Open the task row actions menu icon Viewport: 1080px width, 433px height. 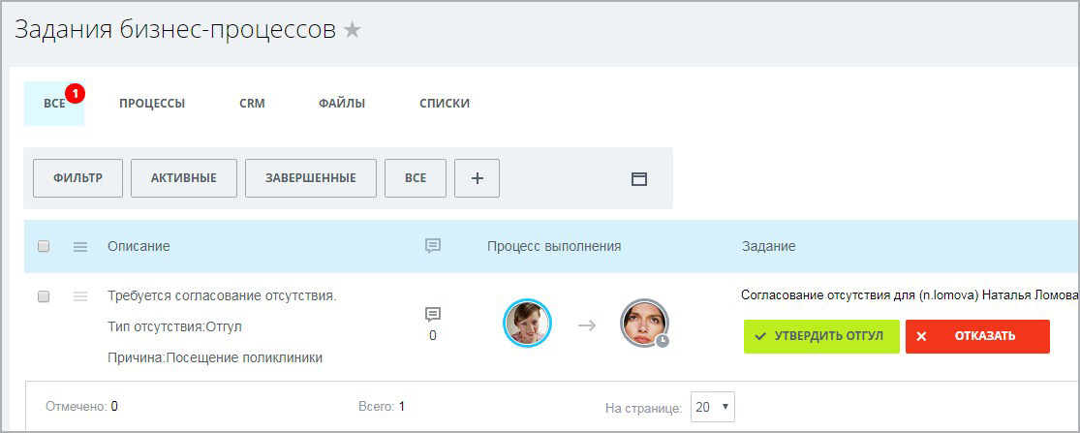80,296
